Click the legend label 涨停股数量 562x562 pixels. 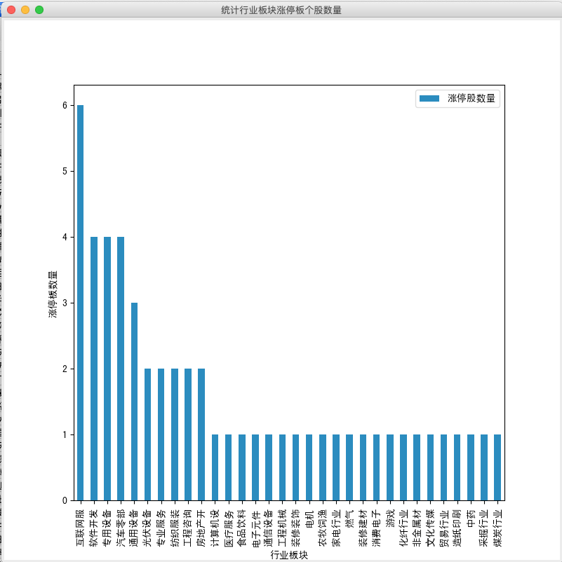click(471, 98)
